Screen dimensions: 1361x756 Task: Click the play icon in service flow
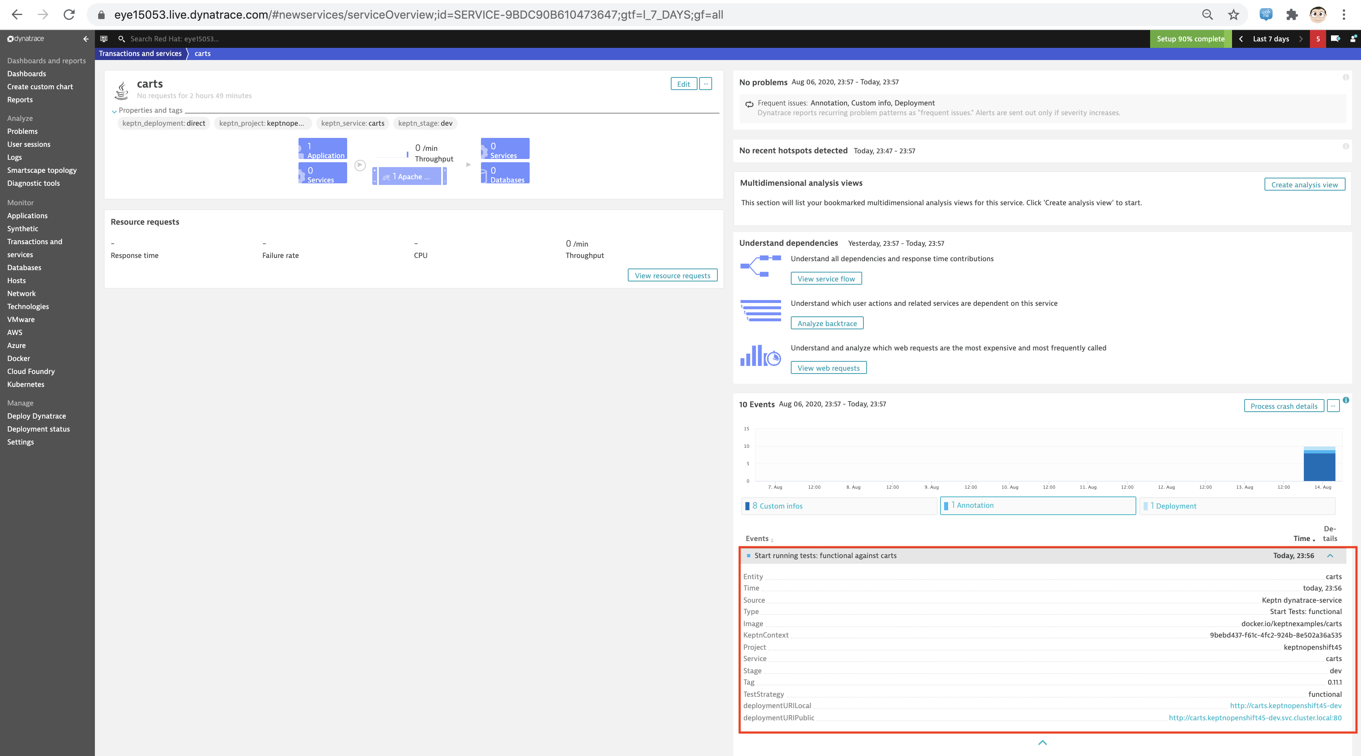coord(360,165)
